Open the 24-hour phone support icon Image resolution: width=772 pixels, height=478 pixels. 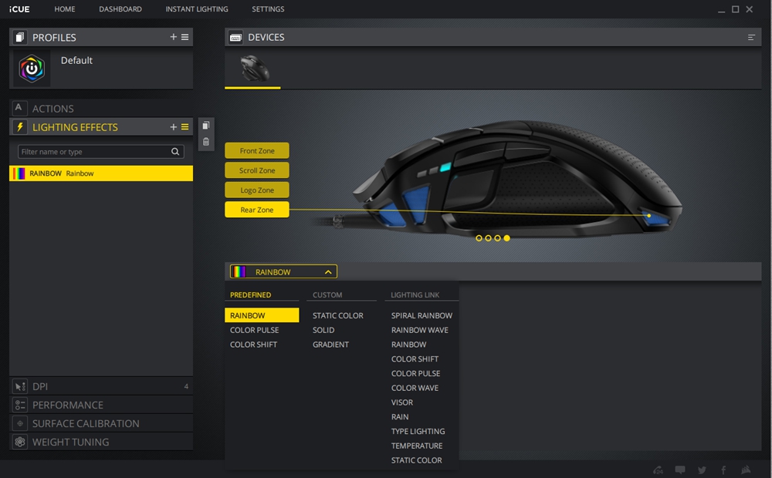click(x=658, y=470)
